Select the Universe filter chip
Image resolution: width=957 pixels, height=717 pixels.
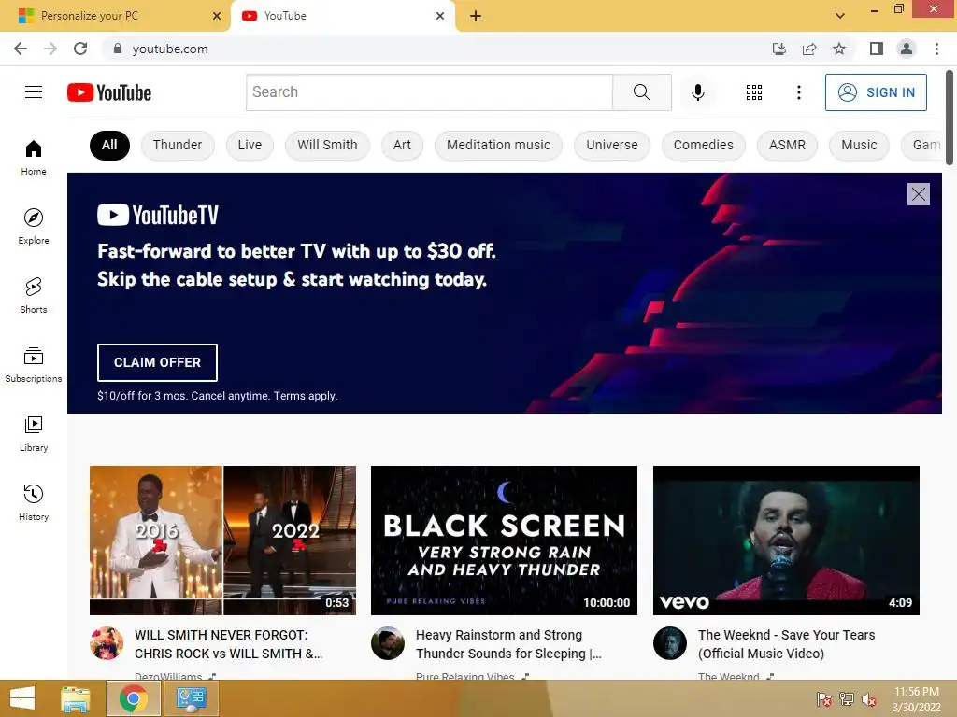[611, 145]
